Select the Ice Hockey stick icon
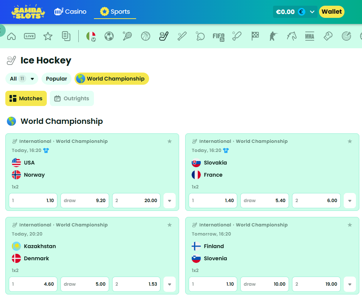362x299 pixels. click(x=164, y=36)
